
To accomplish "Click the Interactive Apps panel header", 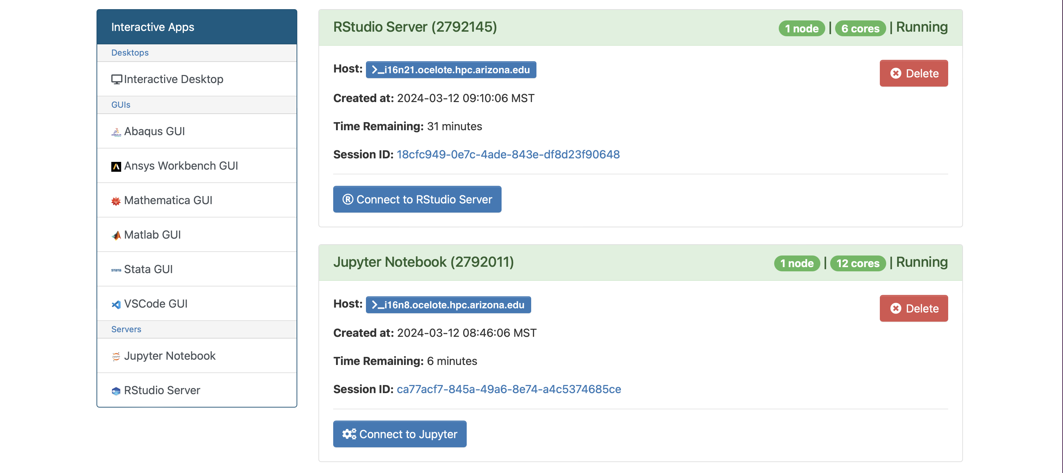I will pyautogui.click(x=197, y=27).
